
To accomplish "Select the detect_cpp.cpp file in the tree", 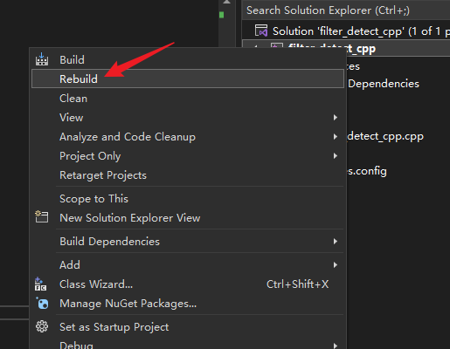I will (385, 136).
